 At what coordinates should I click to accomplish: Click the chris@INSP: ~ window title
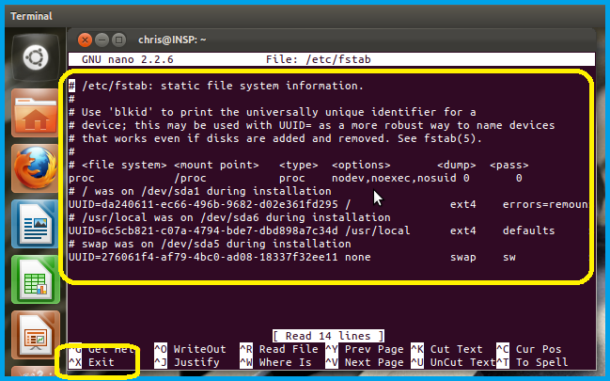(172, 40)
